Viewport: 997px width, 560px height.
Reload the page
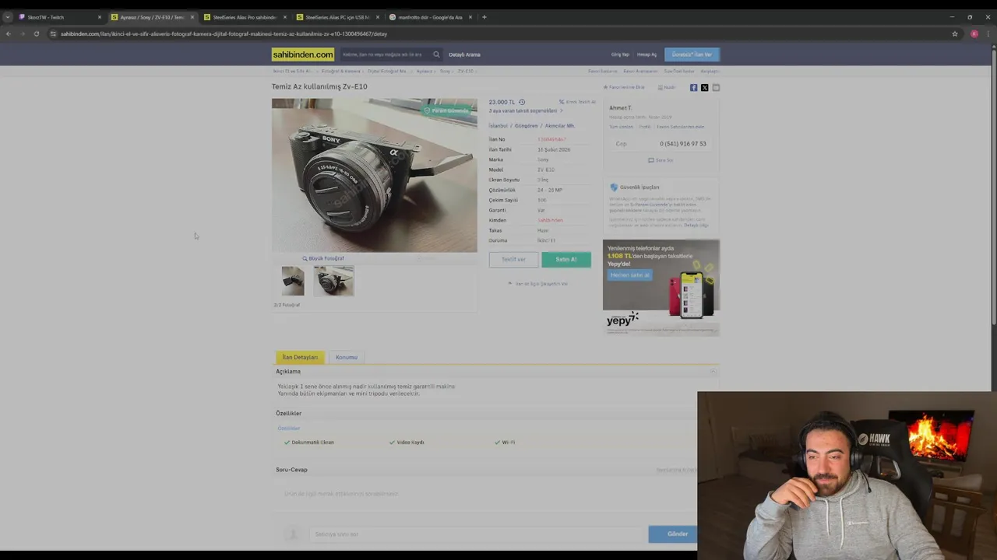pos(36,33)
